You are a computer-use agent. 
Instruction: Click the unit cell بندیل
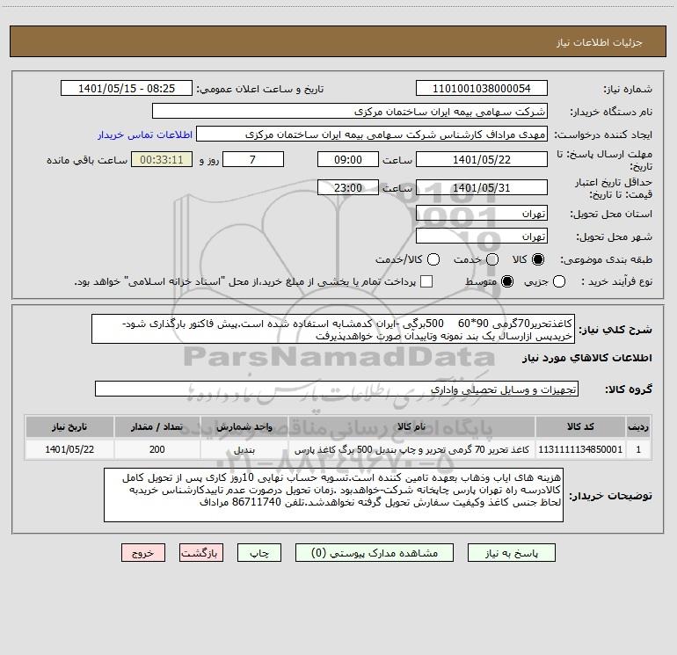pos(244,449)
